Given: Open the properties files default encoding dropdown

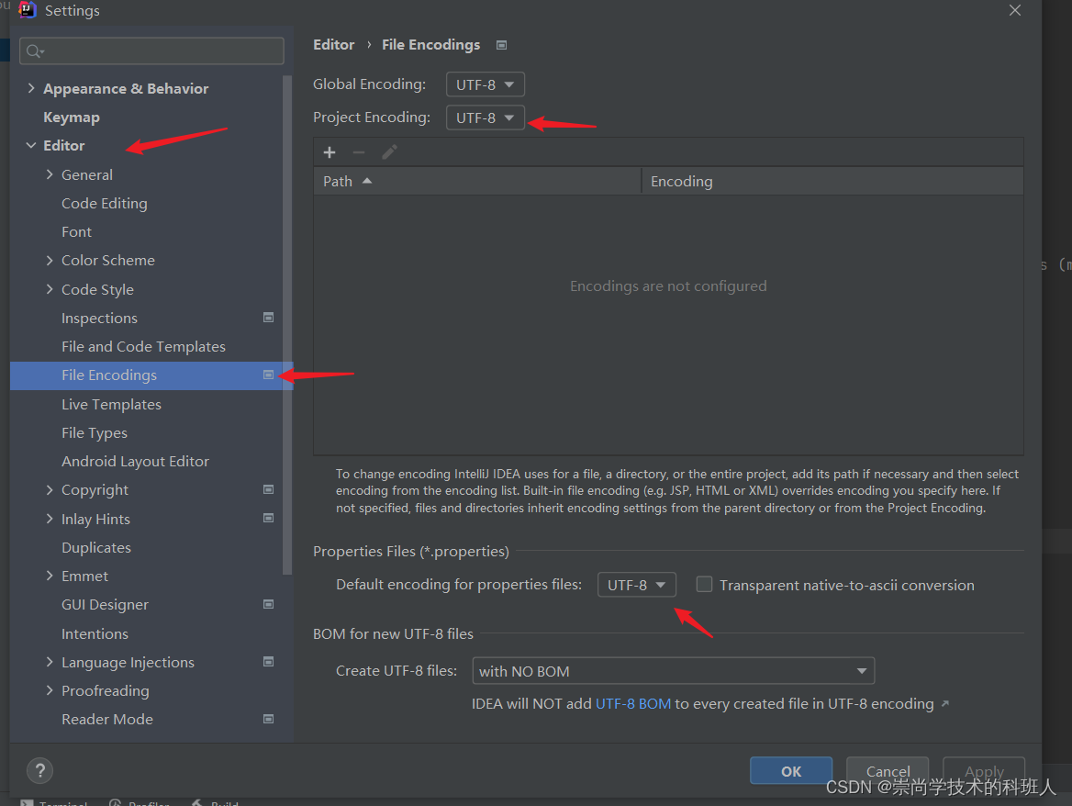Looking at the screenshot, I should pyautogui.click(x=637, y=585).
